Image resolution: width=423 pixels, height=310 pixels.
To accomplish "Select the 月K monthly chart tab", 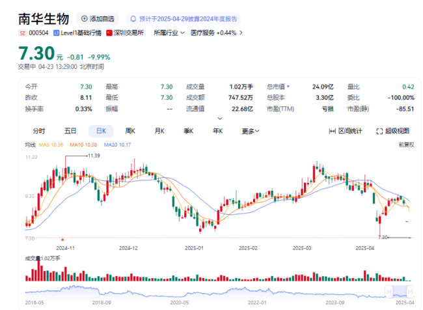I will point(159,131).
